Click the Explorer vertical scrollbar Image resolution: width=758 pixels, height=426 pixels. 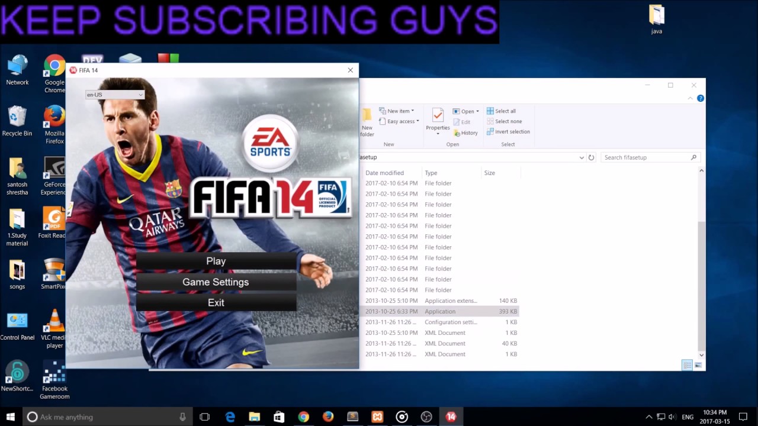tap(701, 286)
